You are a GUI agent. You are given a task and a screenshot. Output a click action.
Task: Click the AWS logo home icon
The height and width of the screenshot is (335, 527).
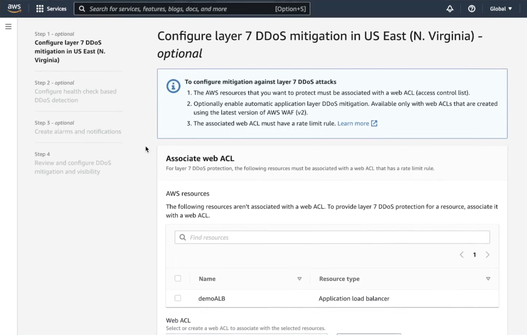tap(14, 8)
